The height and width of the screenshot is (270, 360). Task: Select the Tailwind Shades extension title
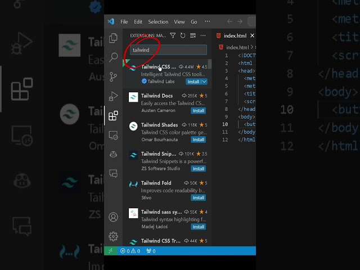(159, 125)
